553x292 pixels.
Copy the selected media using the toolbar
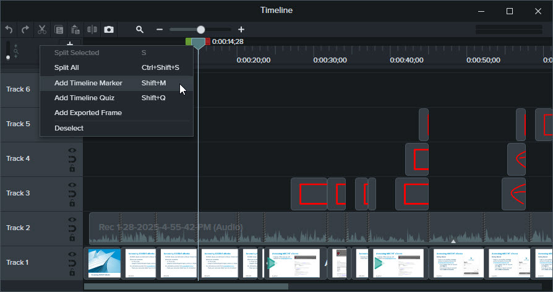[x=59, y=30]
